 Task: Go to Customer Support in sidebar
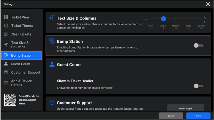click(x=22, y=72)
